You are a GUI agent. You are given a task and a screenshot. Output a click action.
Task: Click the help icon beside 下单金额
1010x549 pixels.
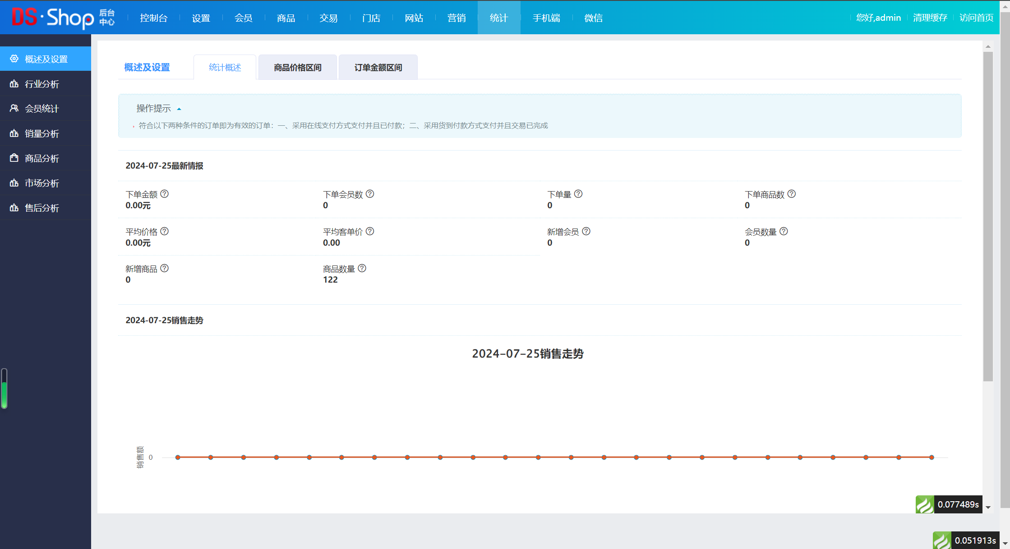[x=165, y=194]
